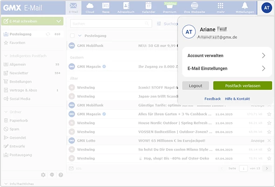Image resolution: width=275 pixels, height=187 pixels.
Task: Open the E-Mail tab in top navigation
Action: 73,8
